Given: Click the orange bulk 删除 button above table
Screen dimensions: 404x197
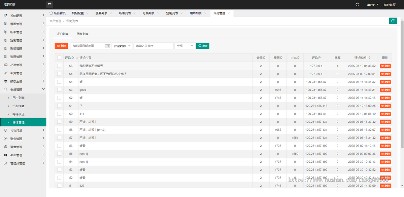Looking at the screenshot, I should pos(61,46).
